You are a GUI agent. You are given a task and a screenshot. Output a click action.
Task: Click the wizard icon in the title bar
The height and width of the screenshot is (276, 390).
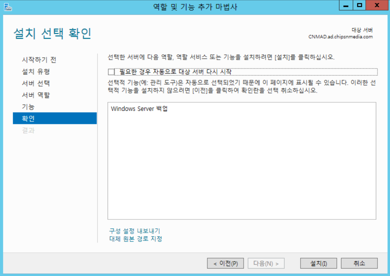[x=8, y=7]
